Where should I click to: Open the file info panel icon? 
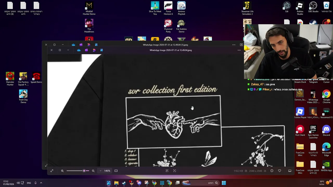pyautogui.click(x=272, y=171)
